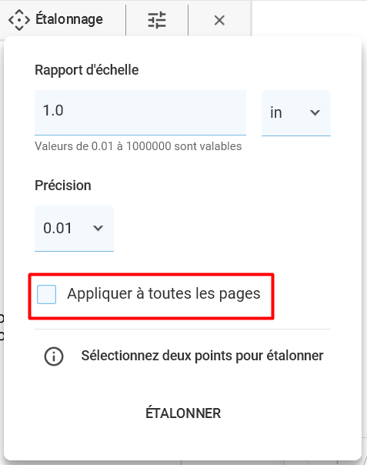This screenshot has width=367, height=465.
Task: Click the "in" unit value text
Action: click(275, 112)
